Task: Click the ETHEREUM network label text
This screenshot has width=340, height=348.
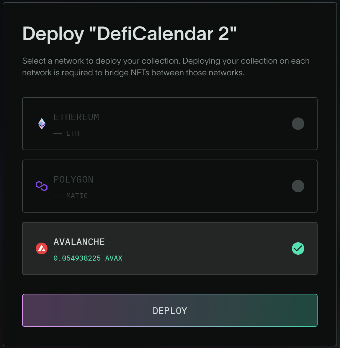Action: coord(76,117)
